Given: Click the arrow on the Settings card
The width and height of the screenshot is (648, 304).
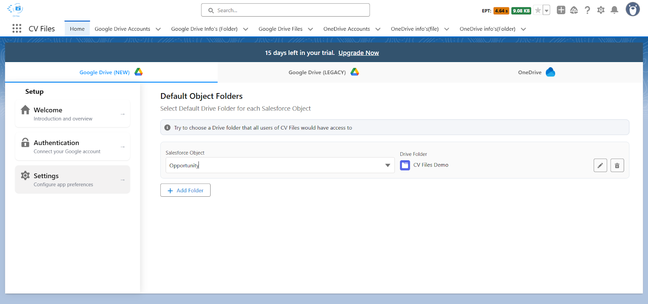Looking at the screenshot, I should pyautogui.click(x=122, y=180).
